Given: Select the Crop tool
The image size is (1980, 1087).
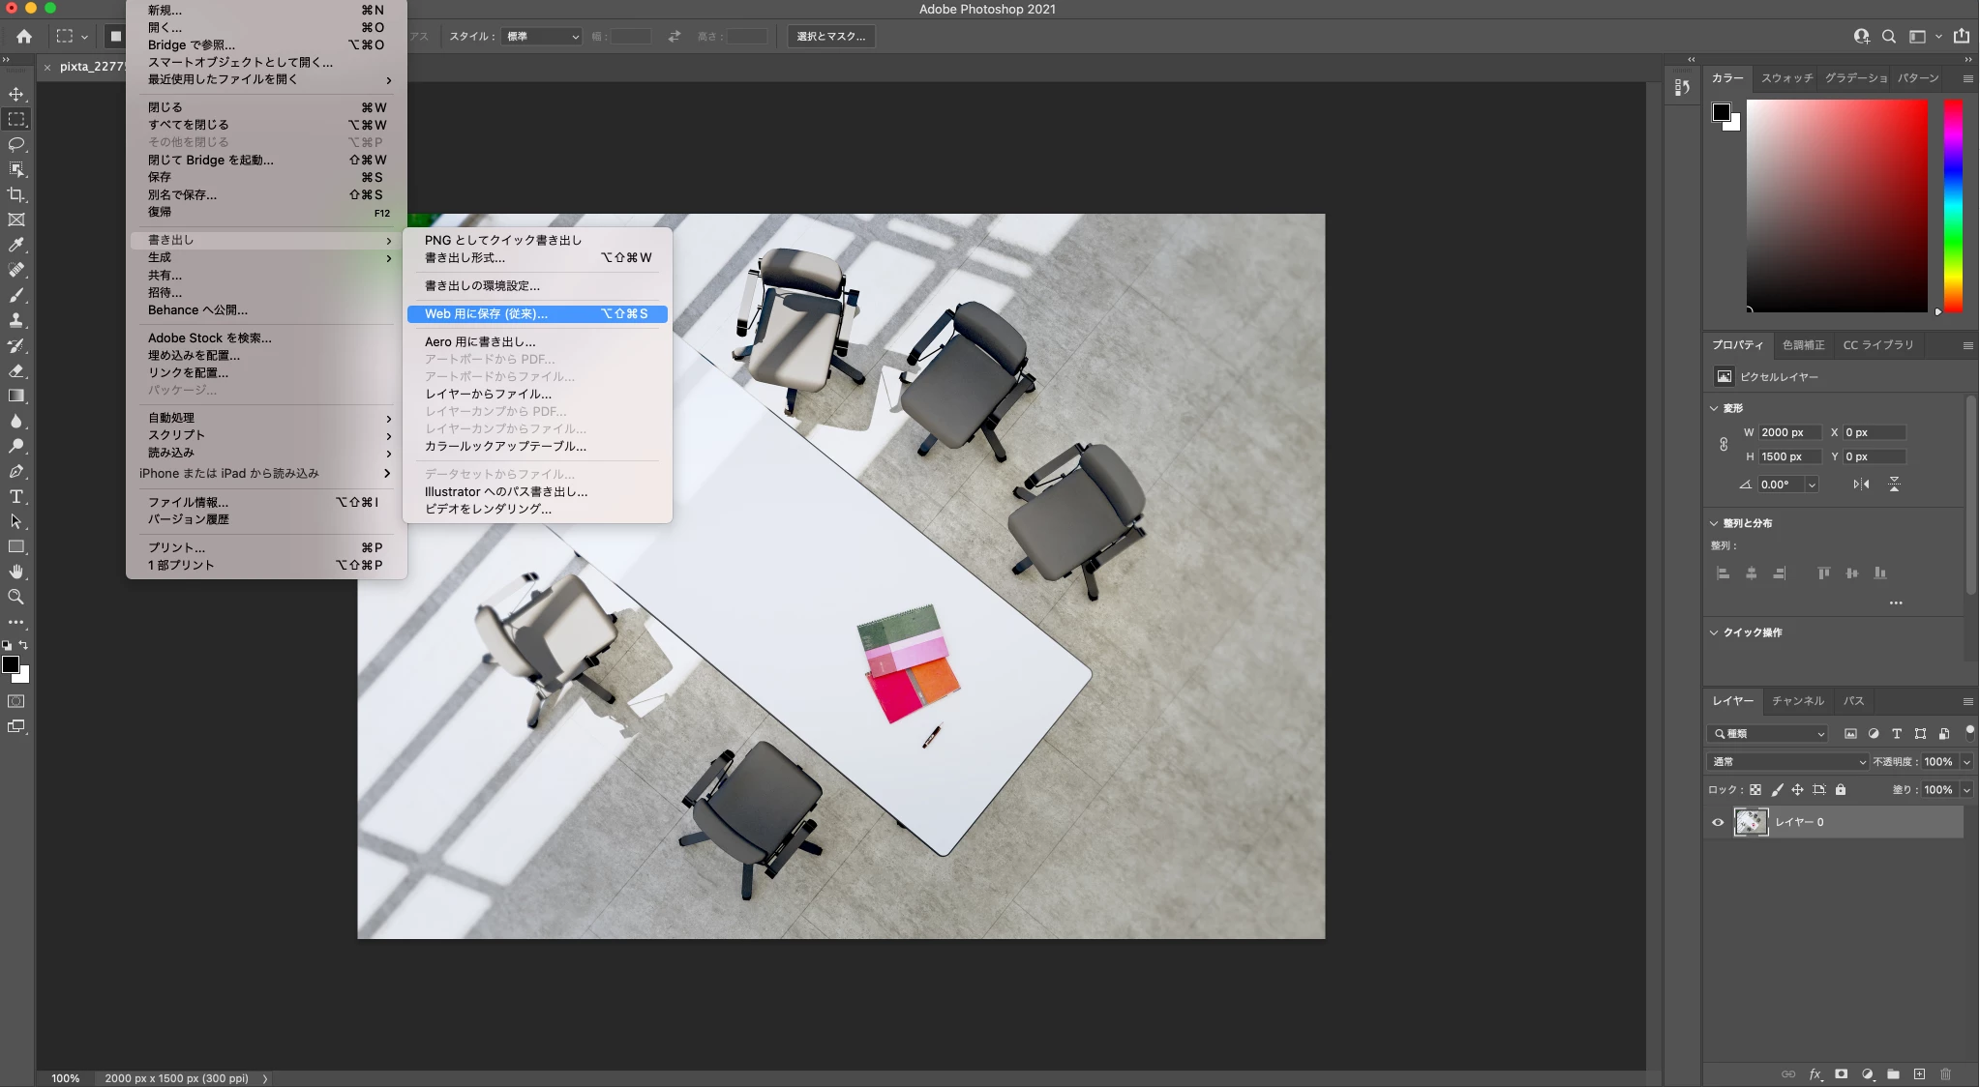Looking at the screenshot, I should 16,194.
